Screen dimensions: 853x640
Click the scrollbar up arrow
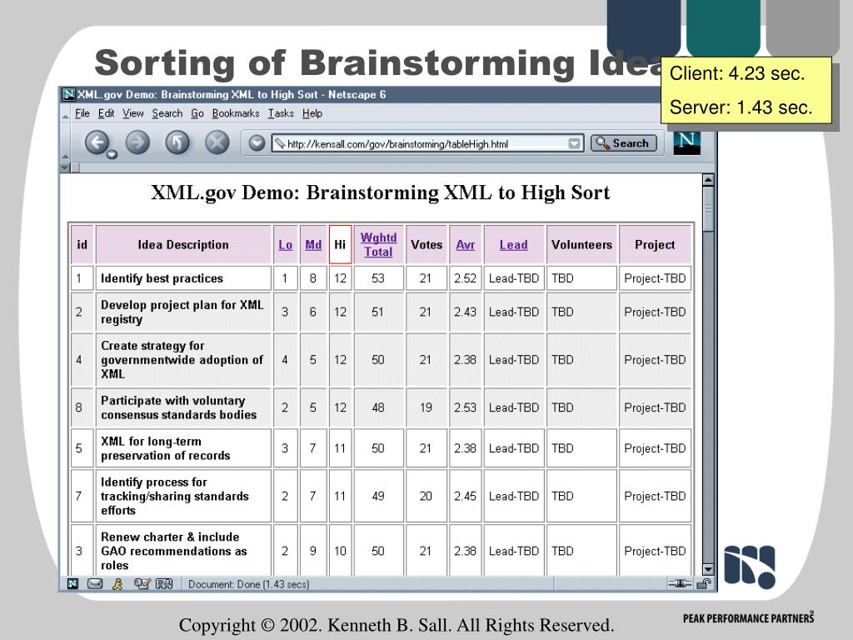708,180
